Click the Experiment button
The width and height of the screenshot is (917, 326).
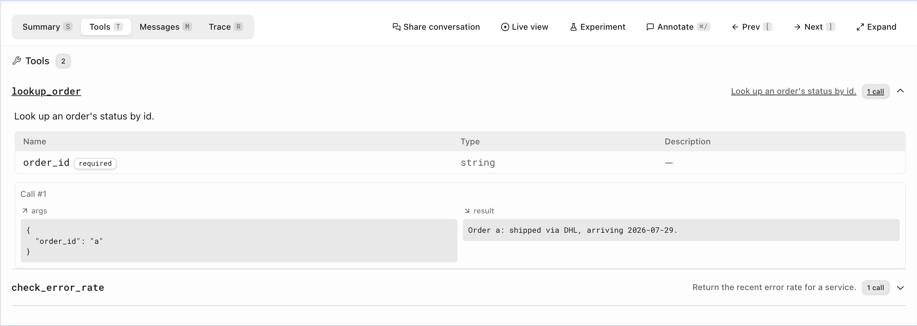click(x=597, y=27)
